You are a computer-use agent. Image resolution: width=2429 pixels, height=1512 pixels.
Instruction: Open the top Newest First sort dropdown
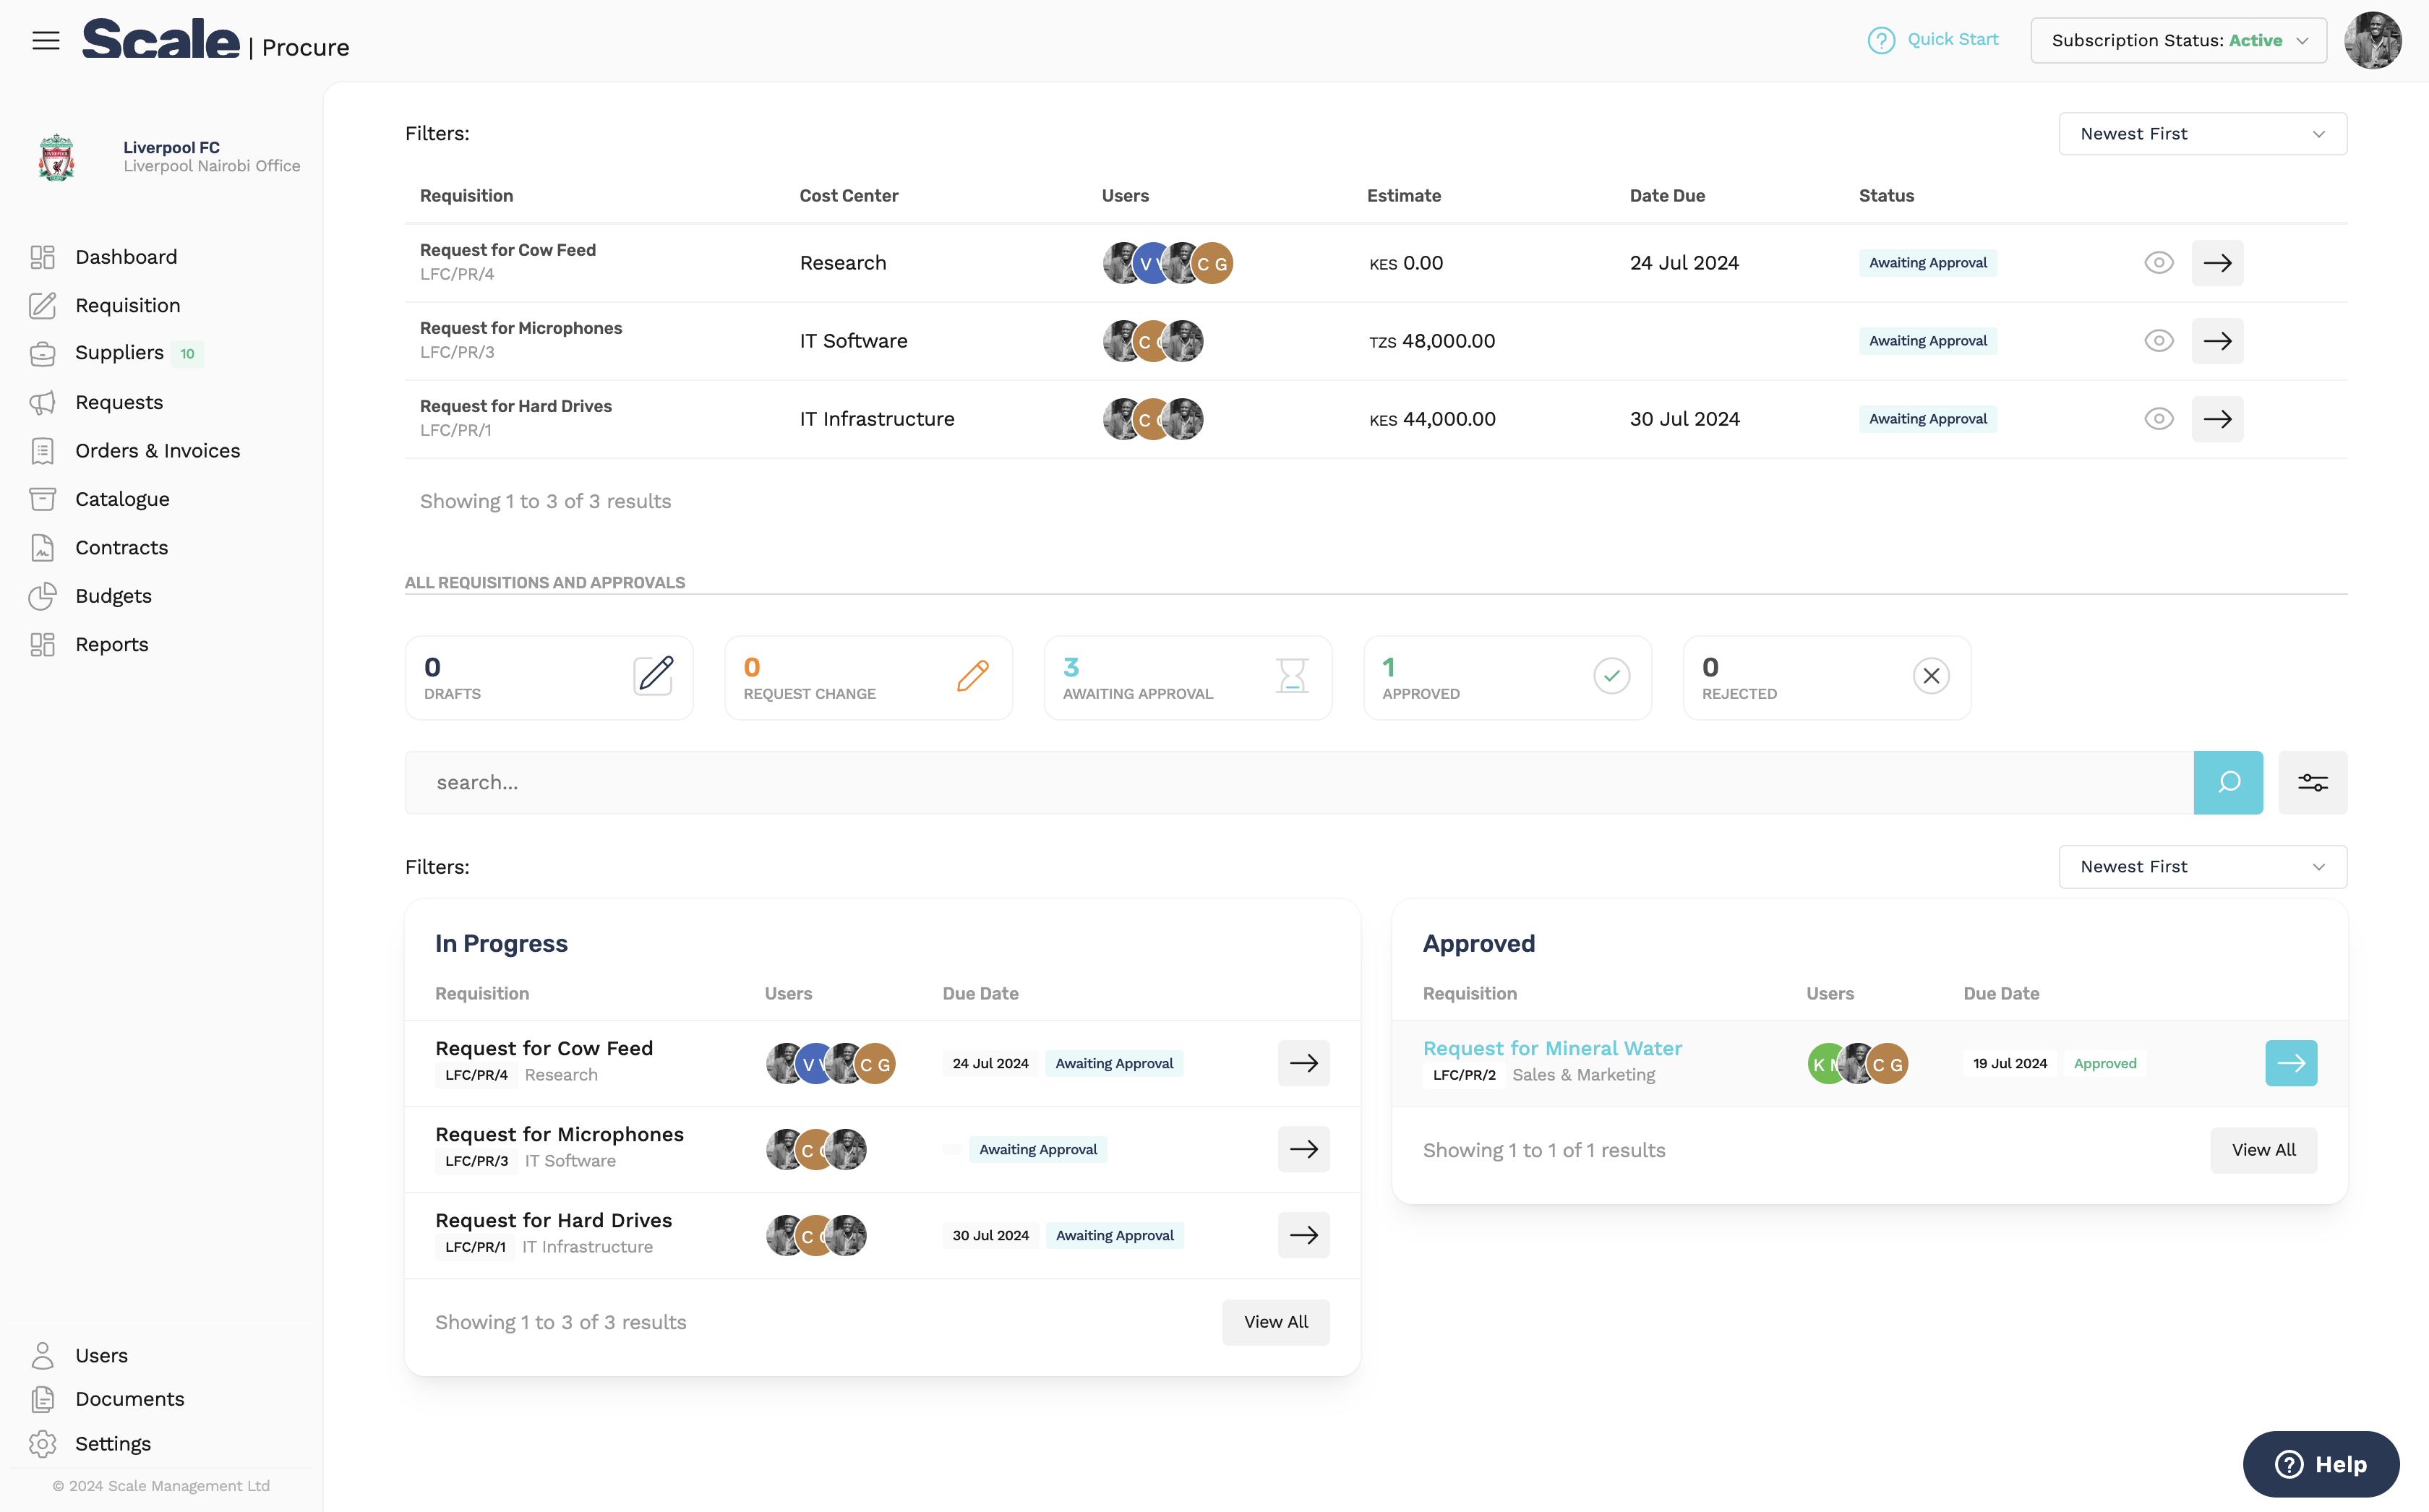[2202, 133]
